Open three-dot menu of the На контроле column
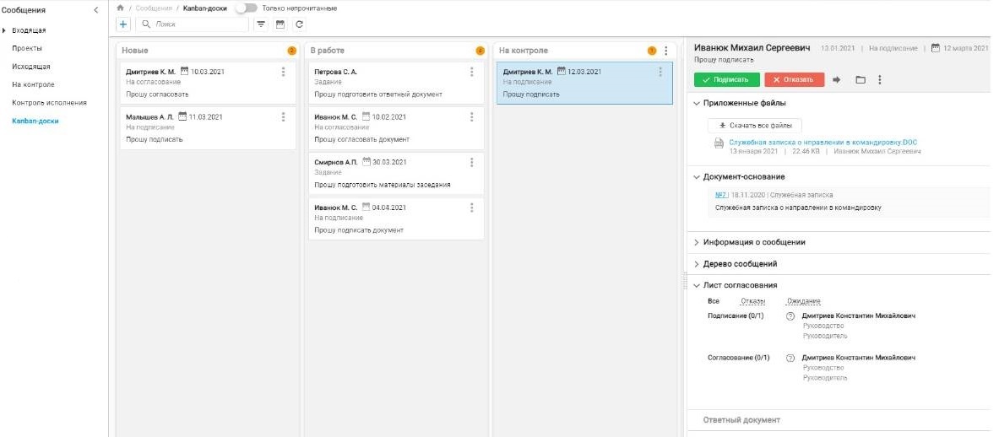Image resolution: width=999 pixels, height=437 pixels. tap(665, 51)
